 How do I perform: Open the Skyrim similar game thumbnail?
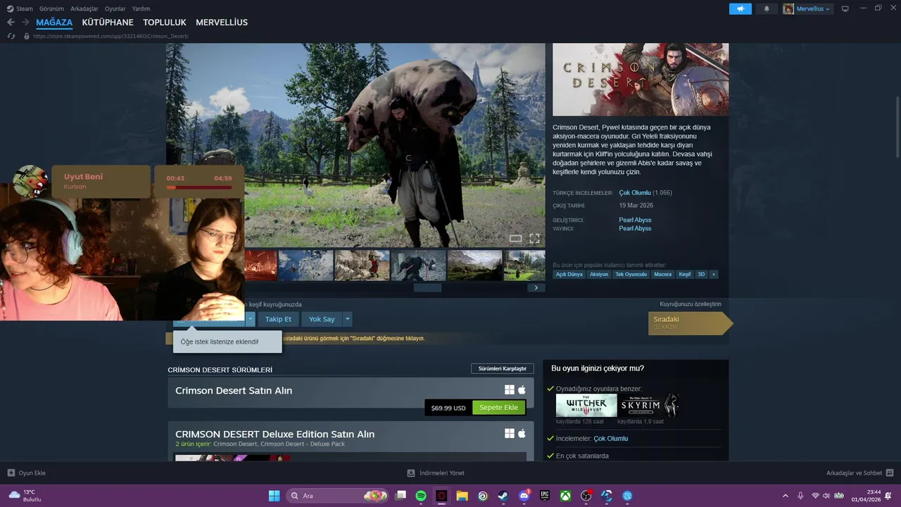tap(648, 406)
